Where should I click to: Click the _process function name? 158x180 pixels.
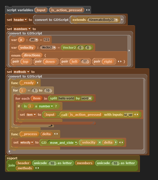[29, 134]
